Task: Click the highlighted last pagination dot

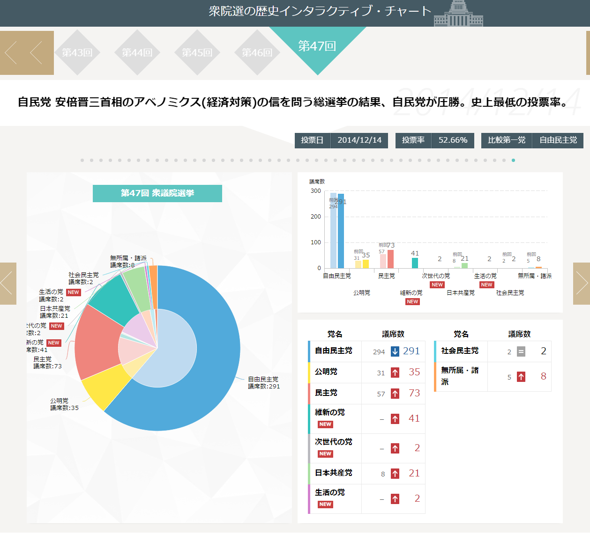Action: 513,160
